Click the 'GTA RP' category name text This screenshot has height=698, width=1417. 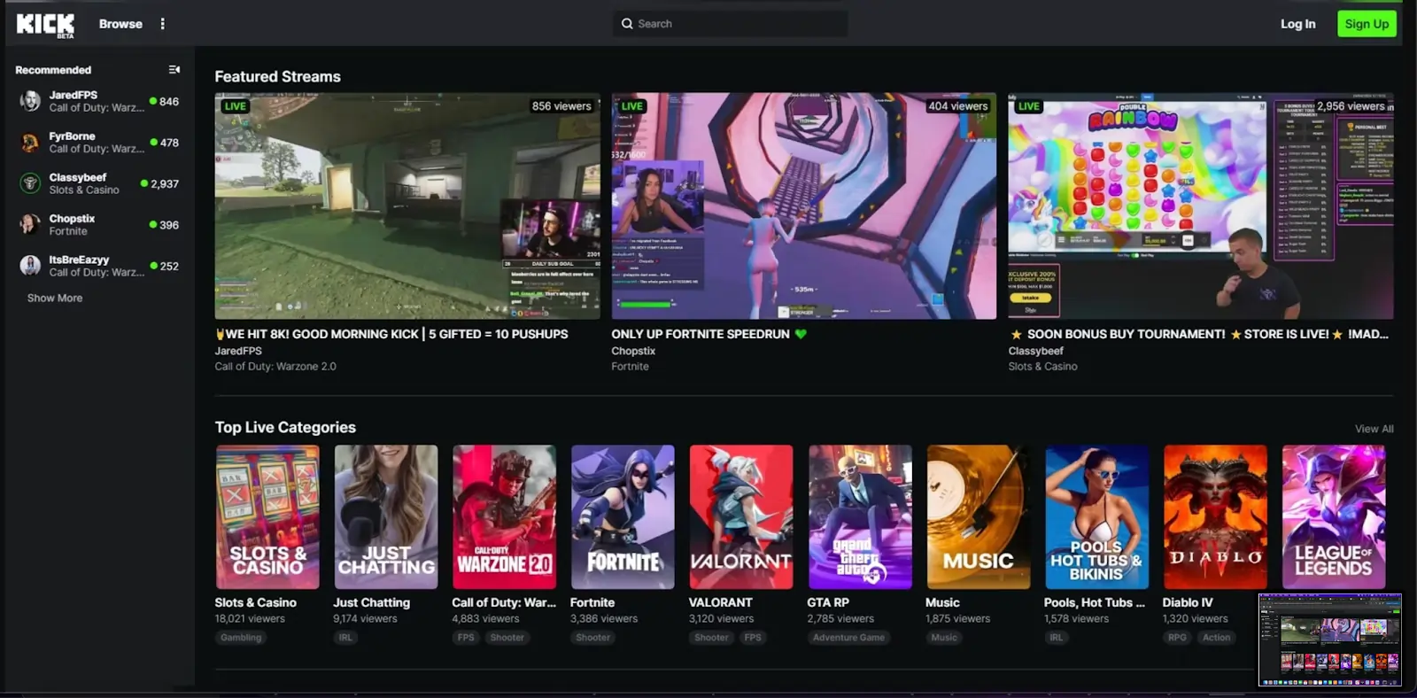click(x=828, y=602)
